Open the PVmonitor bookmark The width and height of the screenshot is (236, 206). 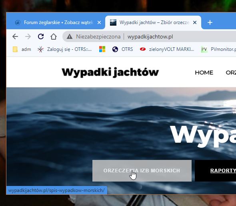click(218, 49)
